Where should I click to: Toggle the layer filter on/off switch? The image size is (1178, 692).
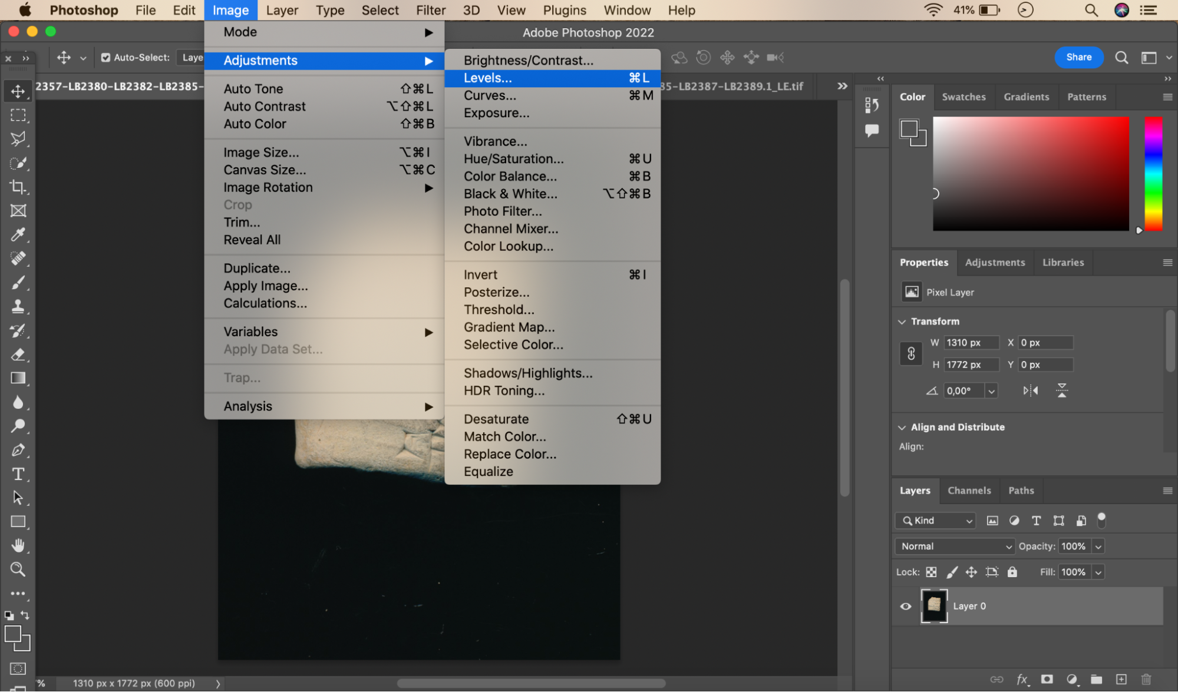click(1101, 520)
